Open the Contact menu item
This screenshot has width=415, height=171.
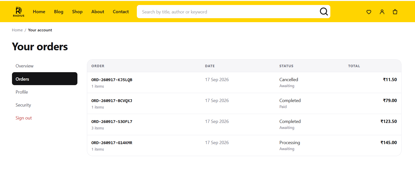(121, 12)
